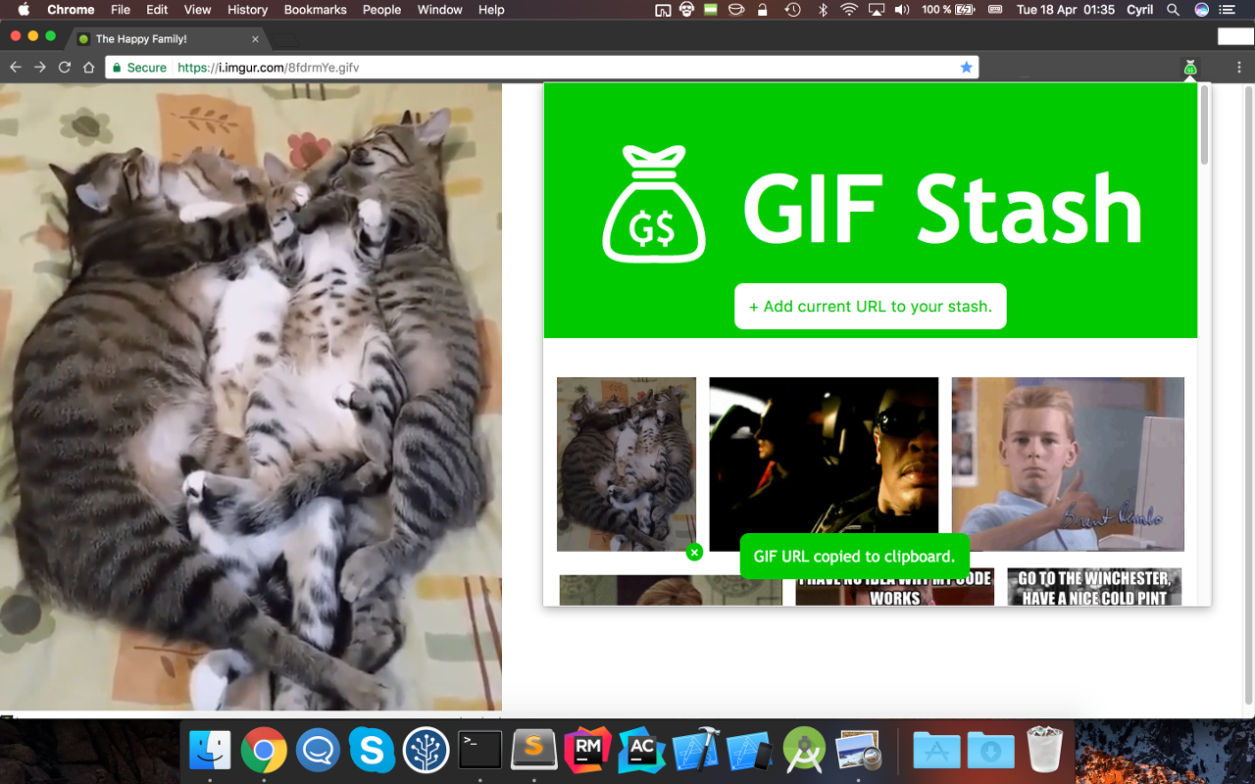Select the man with sunglasses GIF thumbnail
This screenshot has height=784, width=1255.
pos(824,464)
